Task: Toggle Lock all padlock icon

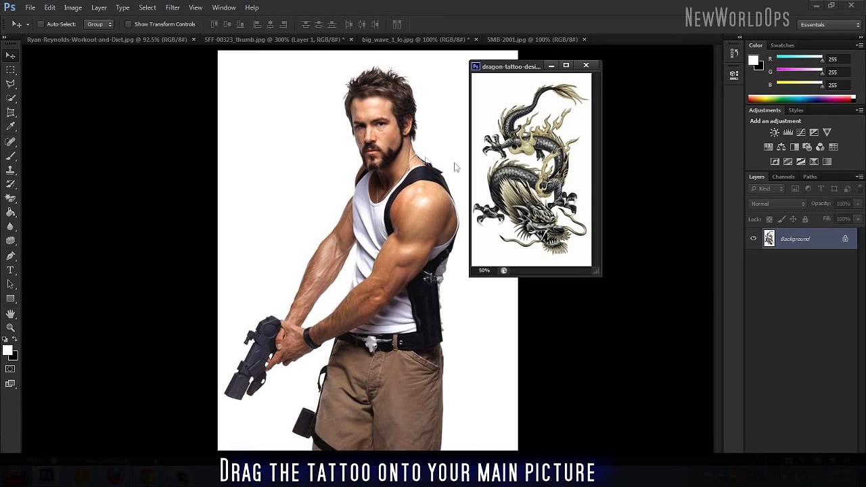Action: (804, 219)
